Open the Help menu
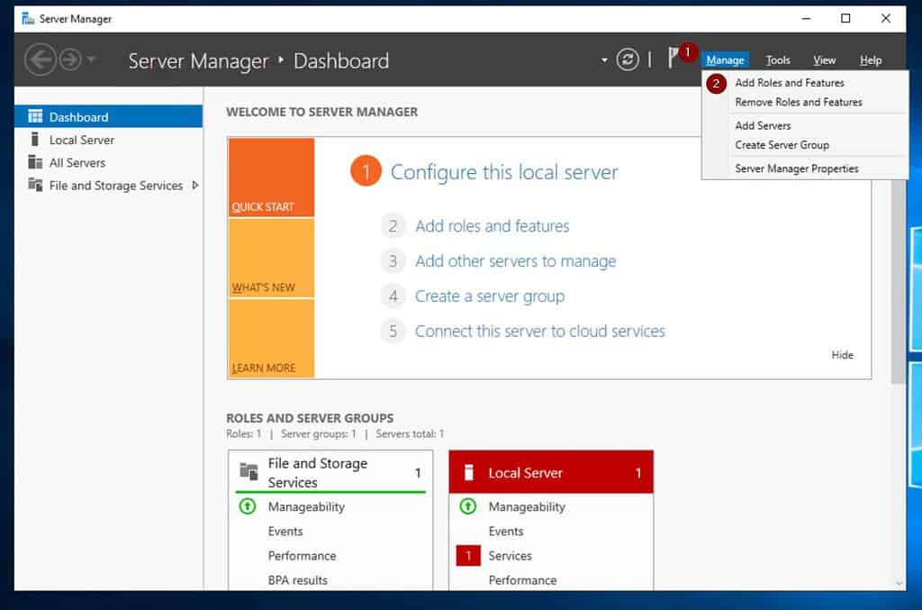Image resolution: width=922 pixels, height=610 pixels. tap(871, 60)
